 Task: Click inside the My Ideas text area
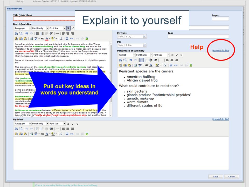point(121,153)
